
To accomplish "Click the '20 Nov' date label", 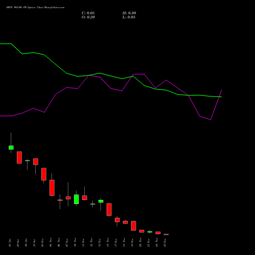I will (x=140, y=243).
